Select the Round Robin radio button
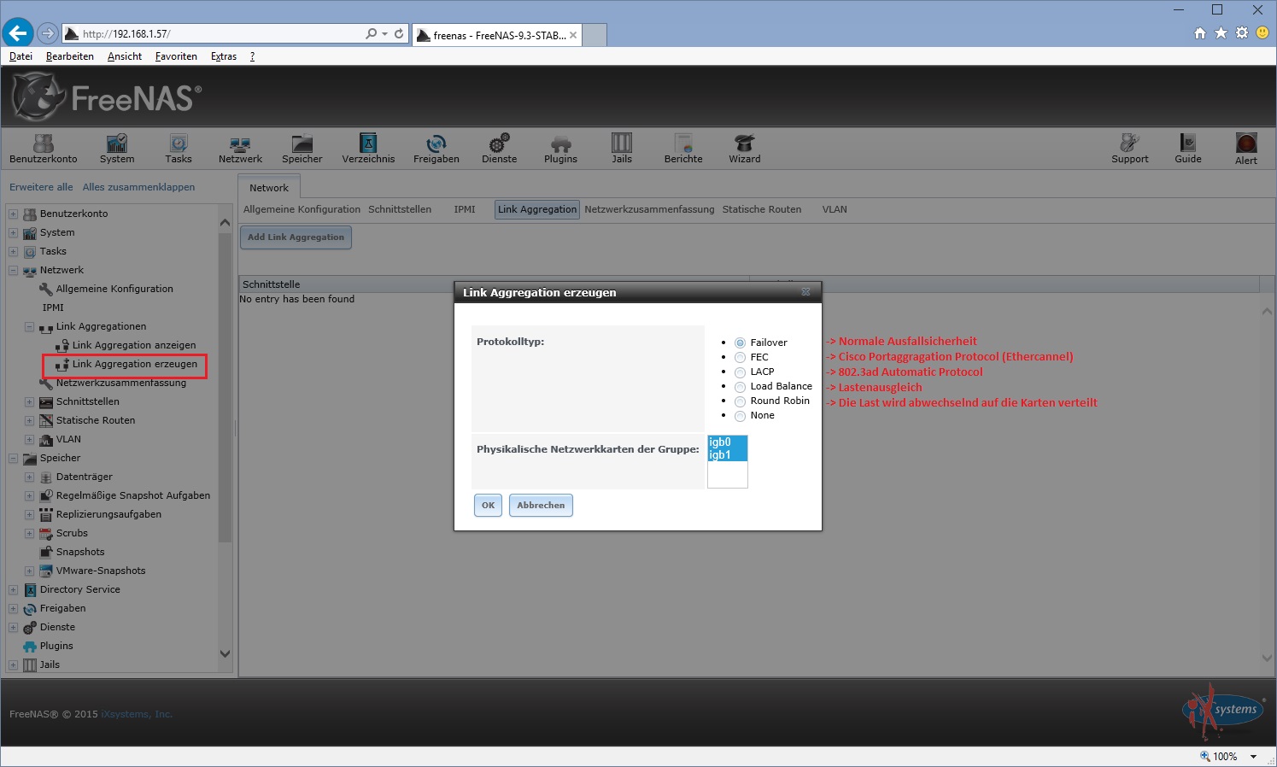The image size is (1277, 767). [x=740, y=401]
